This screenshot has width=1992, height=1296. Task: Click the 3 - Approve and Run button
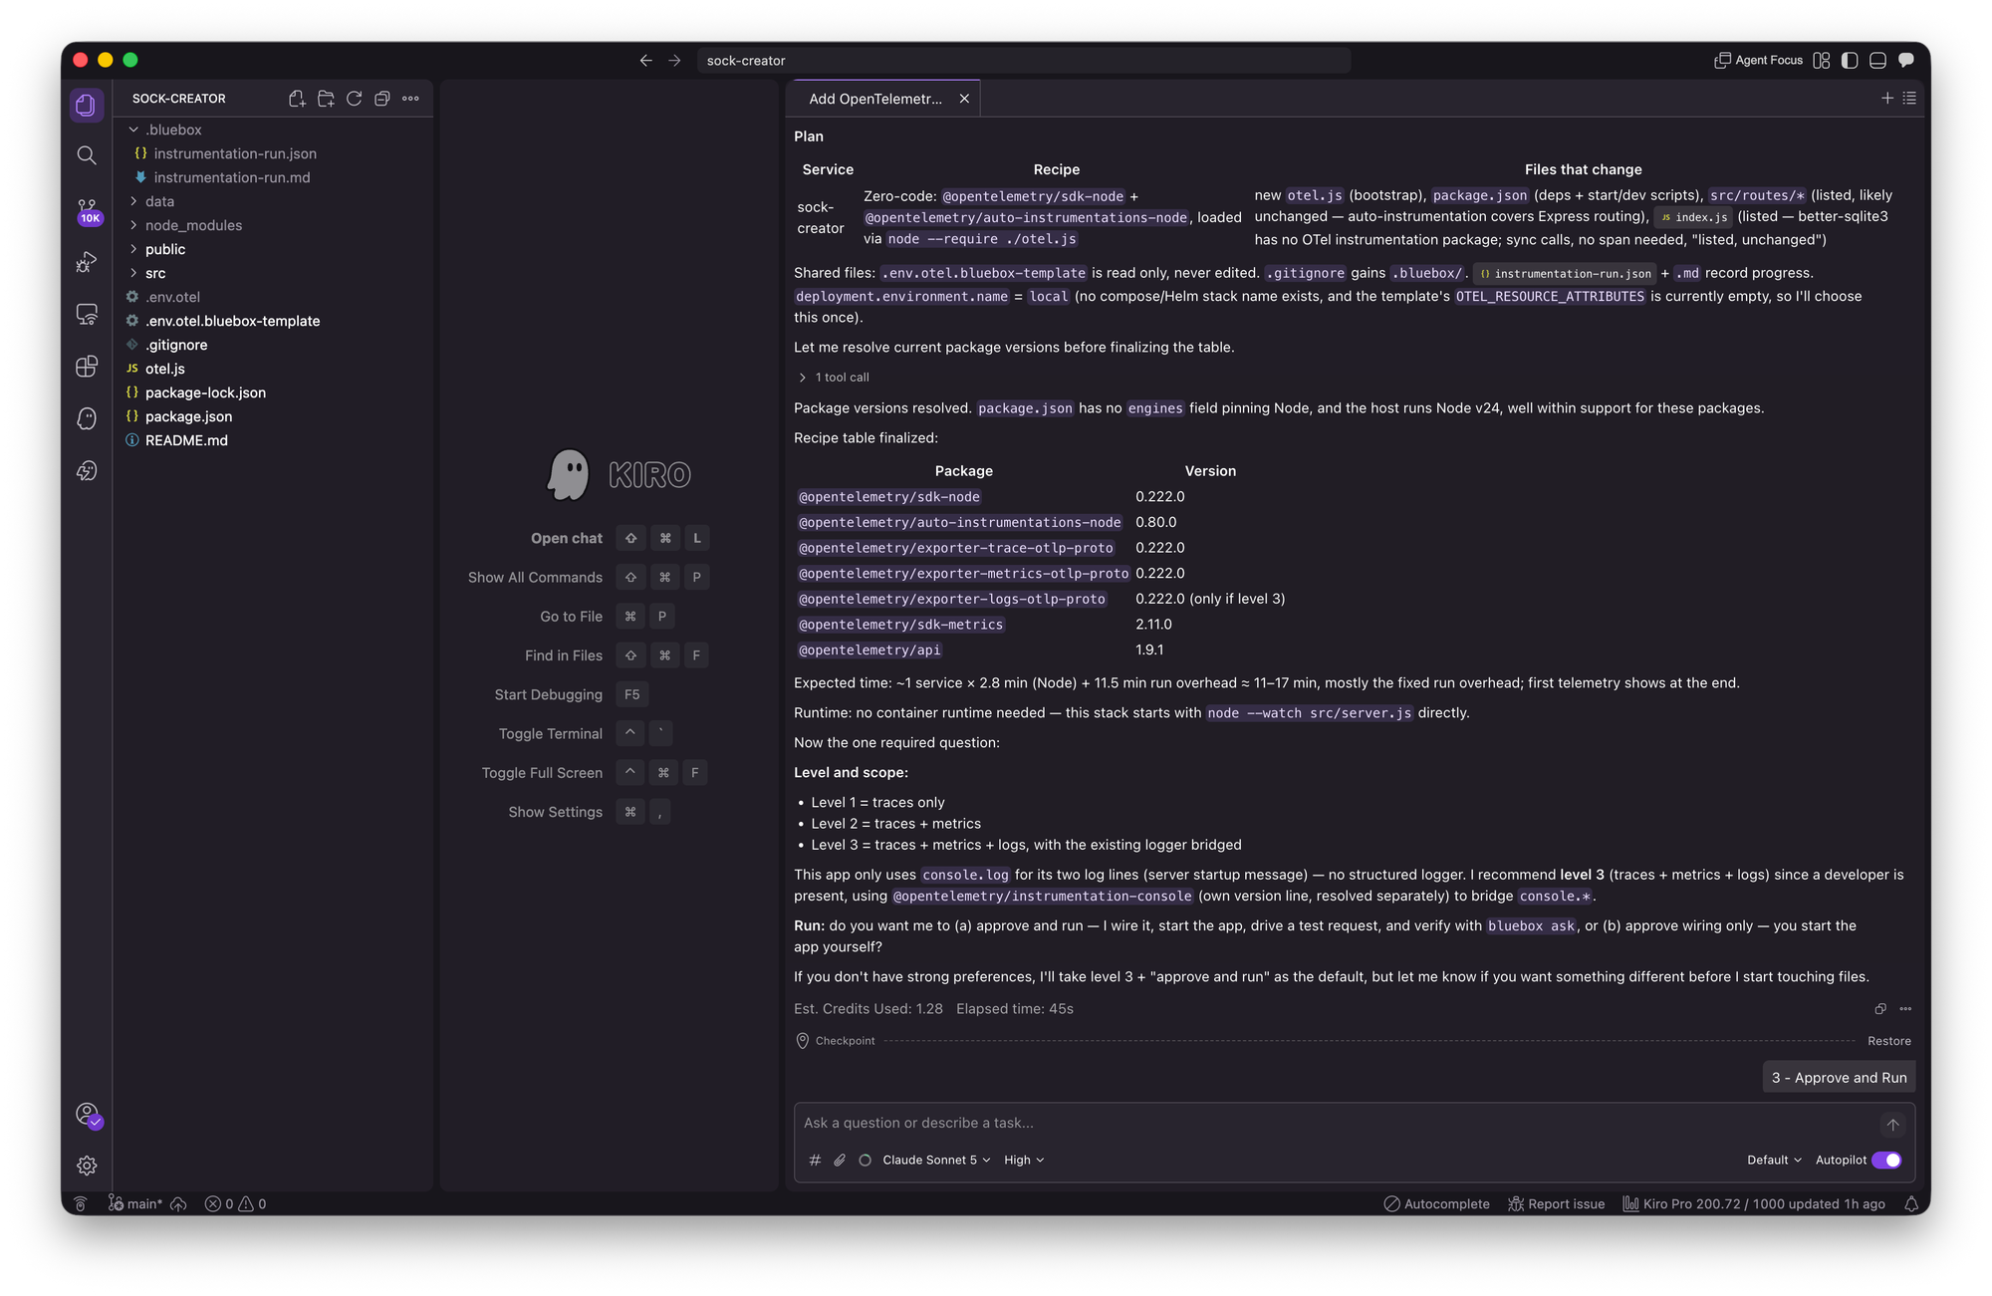1839,1078
